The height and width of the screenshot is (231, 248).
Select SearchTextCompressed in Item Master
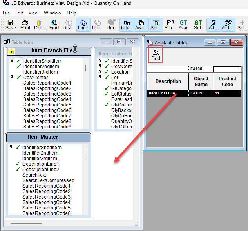[x=49, y=180]
